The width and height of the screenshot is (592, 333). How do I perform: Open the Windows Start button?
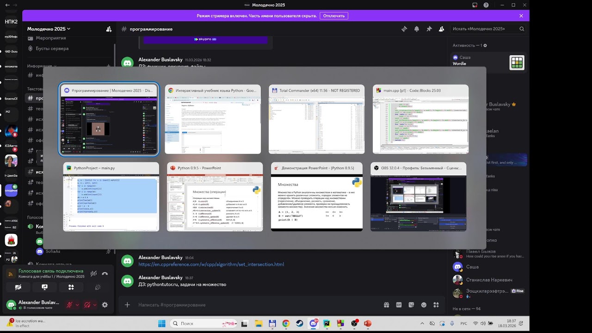tap(162, 323)
